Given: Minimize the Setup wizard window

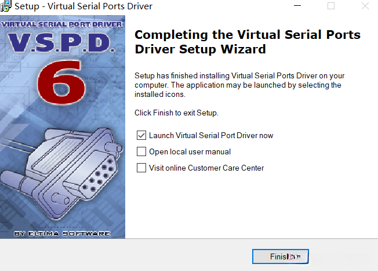Looking at the screenshot, I should point(297,6).
